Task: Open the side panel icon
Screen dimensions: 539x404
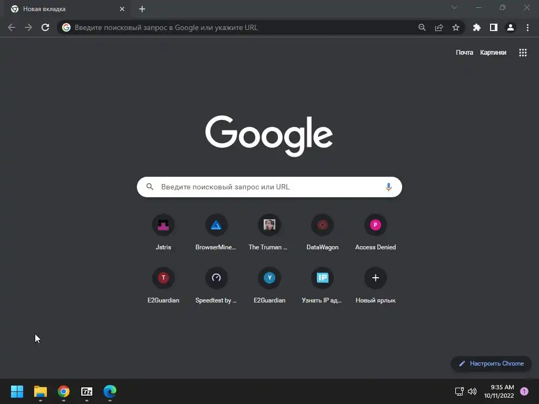Action: click(x=494, y=27)
